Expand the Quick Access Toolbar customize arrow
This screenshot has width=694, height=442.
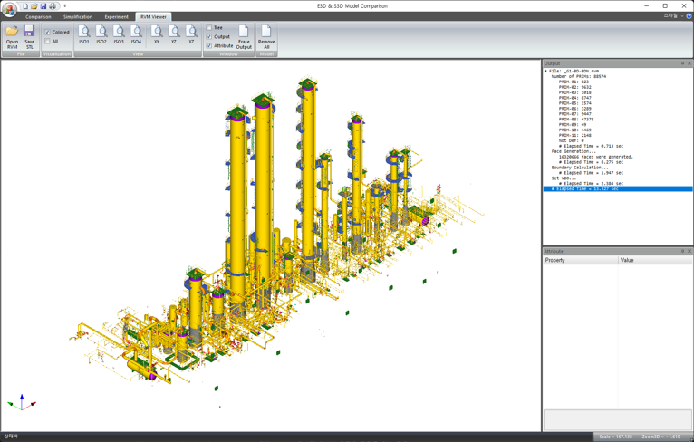64,6
